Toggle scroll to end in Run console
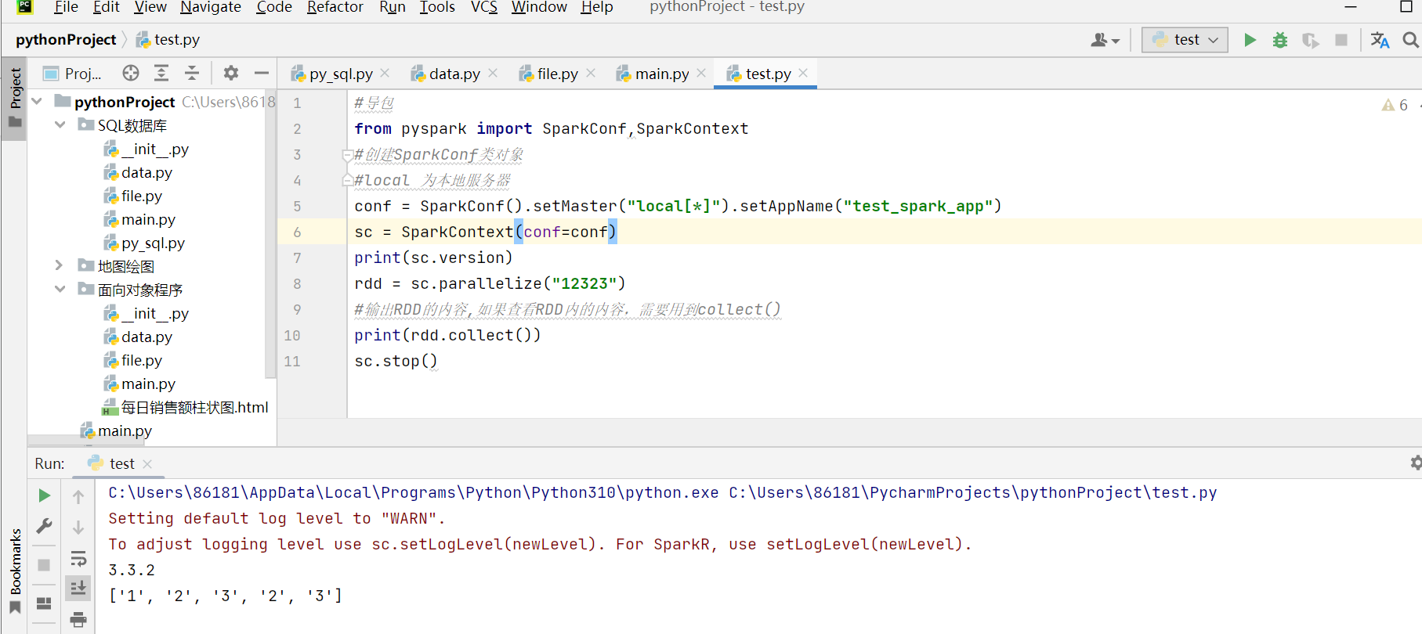Image resolution: width=1422 pixels, height=634 pixels. 78,588
